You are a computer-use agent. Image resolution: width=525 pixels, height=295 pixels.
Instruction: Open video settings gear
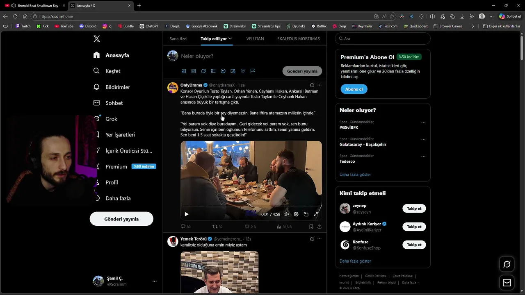tap(296, 214)
